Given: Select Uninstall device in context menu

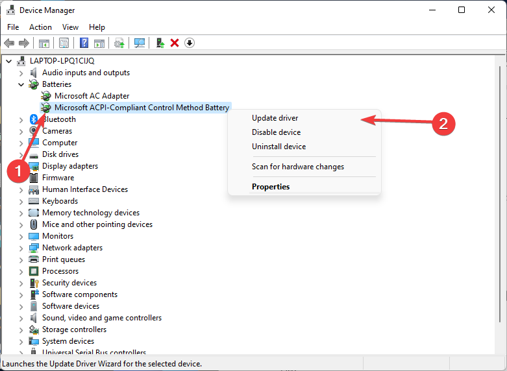Looking at the screenshot, I should (278, 147).
